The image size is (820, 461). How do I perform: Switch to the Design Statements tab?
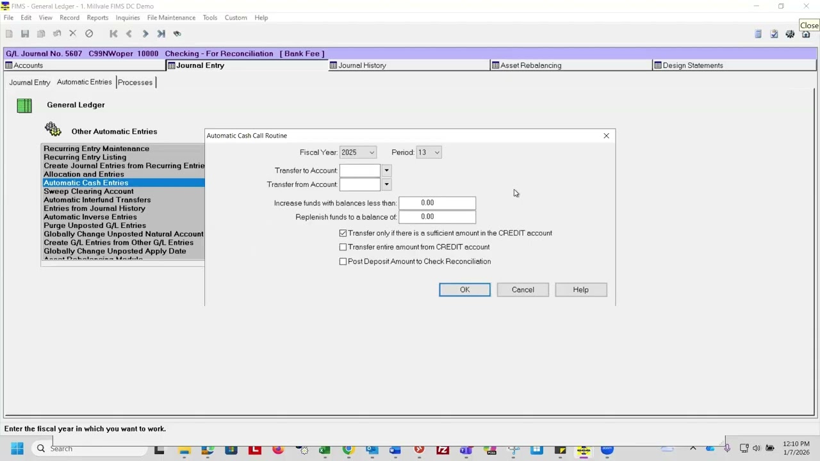[734, 65]
